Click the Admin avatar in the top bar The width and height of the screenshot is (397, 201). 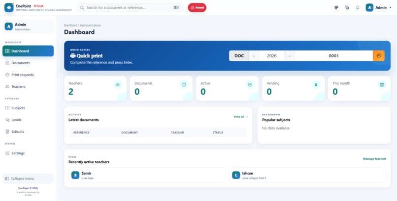click(x=369, y=7)
